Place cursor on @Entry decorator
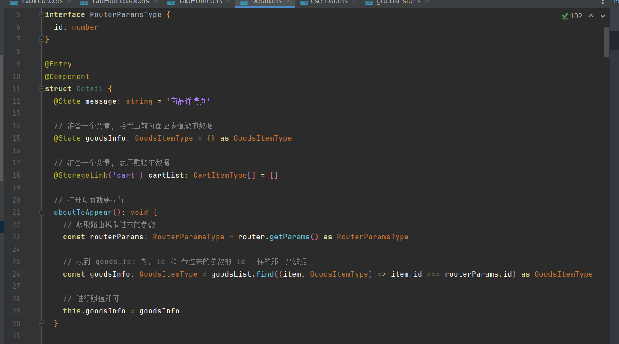This screenshot has height=344, width=619. (x=58, y=64)
